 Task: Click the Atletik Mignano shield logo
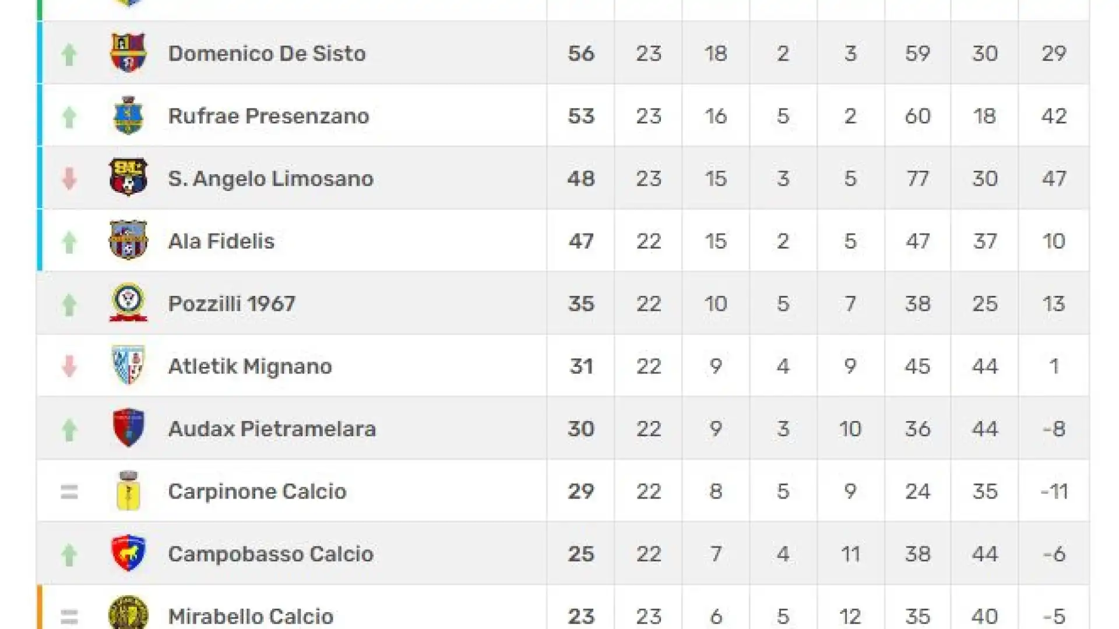pos(128,365)
